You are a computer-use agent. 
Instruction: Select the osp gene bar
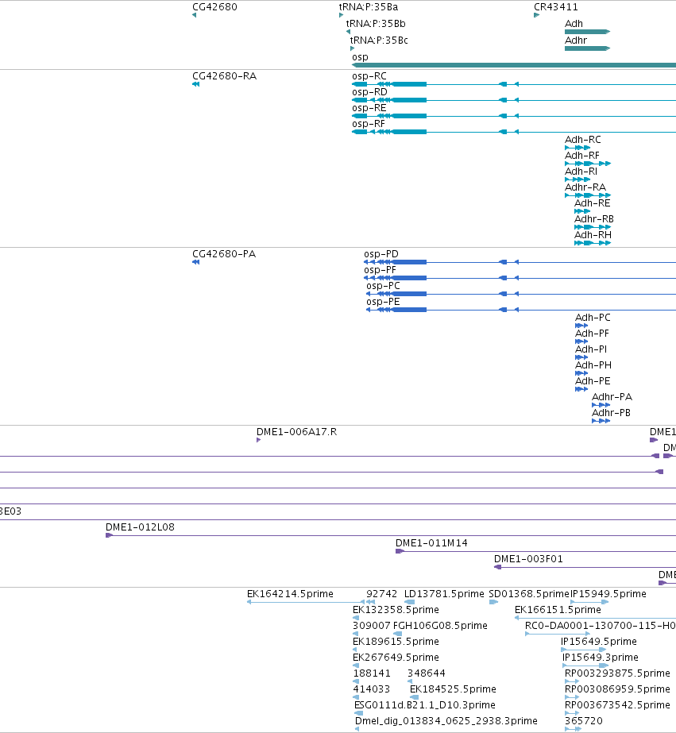[514, 65]
